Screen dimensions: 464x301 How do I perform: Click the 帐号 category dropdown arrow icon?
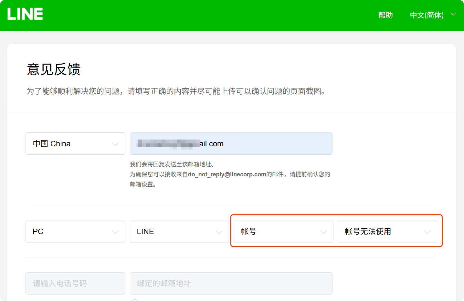[323, 232]
